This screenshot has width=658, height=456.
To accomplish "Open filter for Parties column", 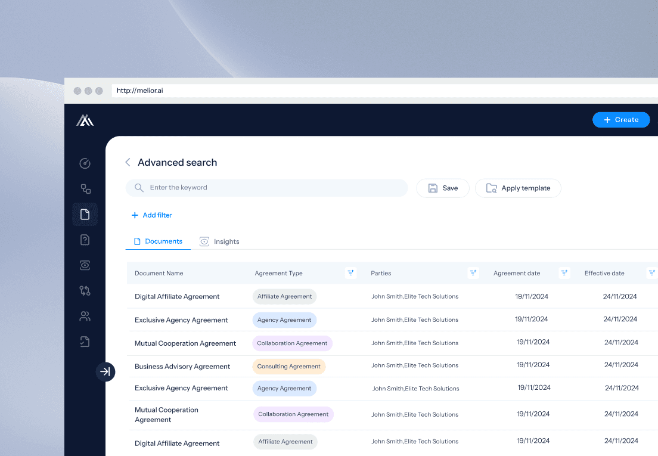I will (x=473, y=273).
